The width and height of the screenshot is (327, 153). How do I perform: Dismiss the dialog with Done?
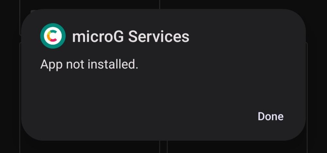[270, 116]
